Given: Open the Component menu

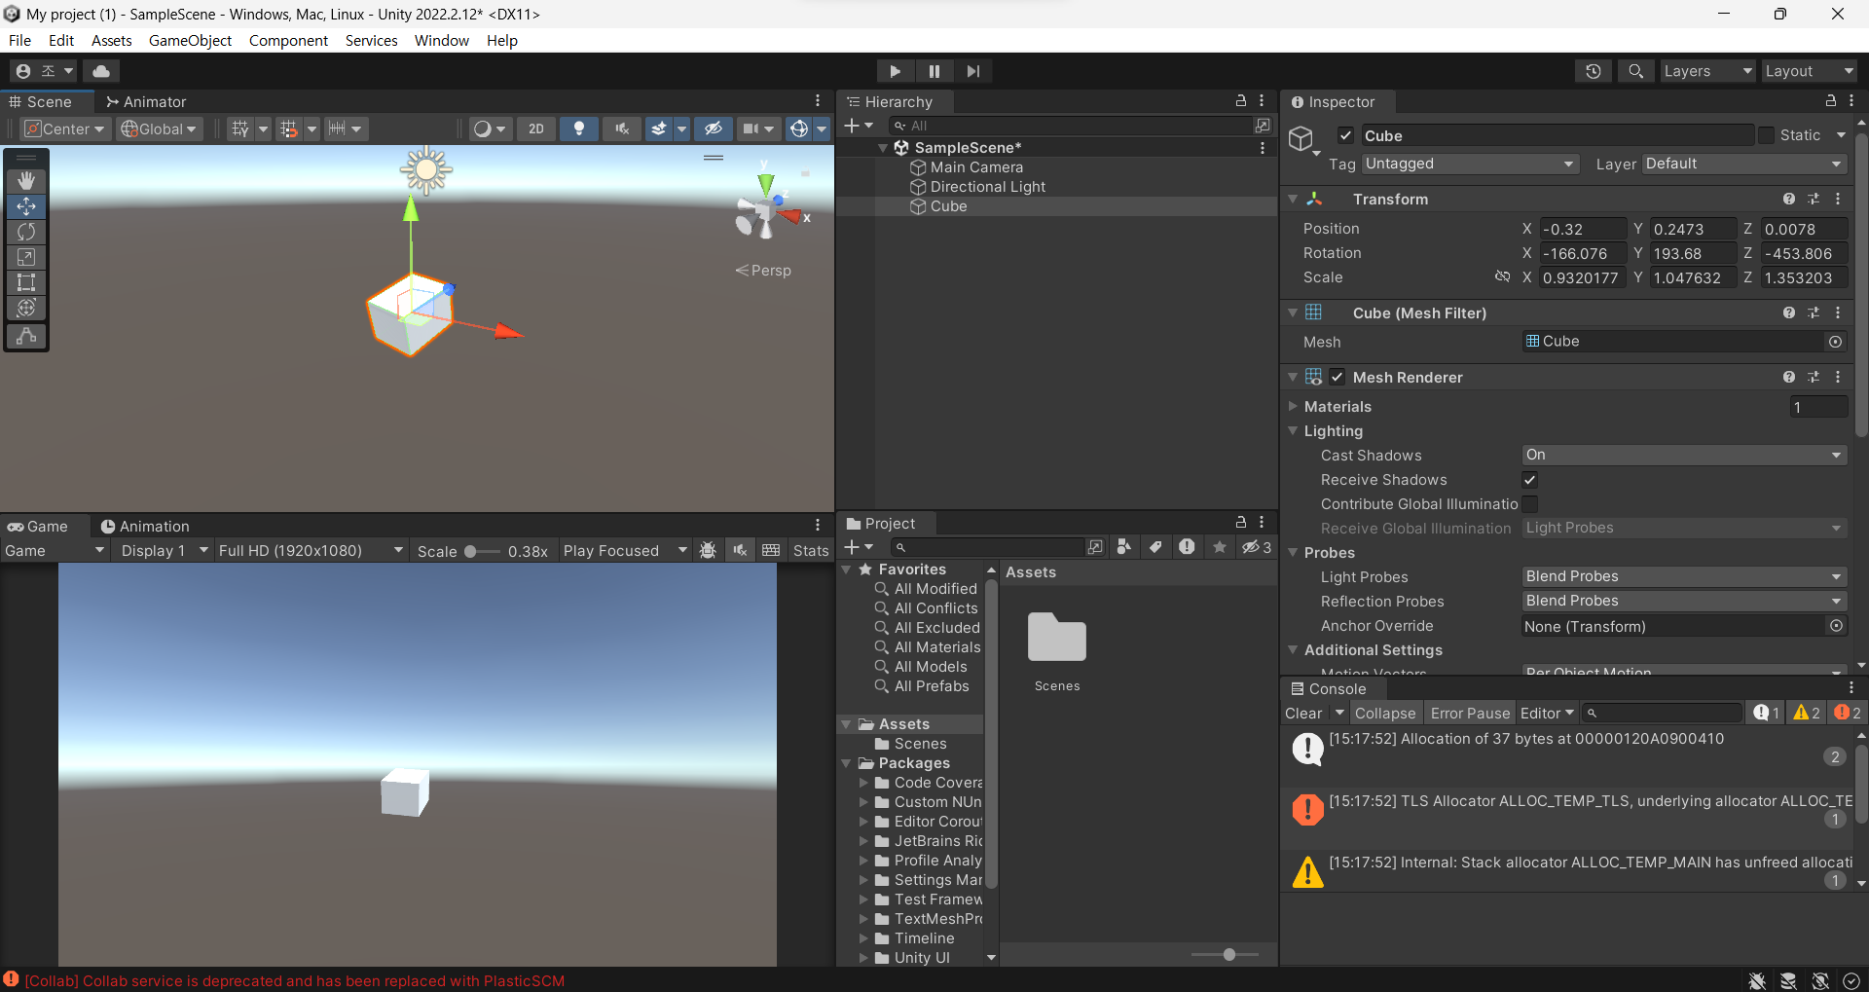Looking at the screenshot, I should (288, 40).
